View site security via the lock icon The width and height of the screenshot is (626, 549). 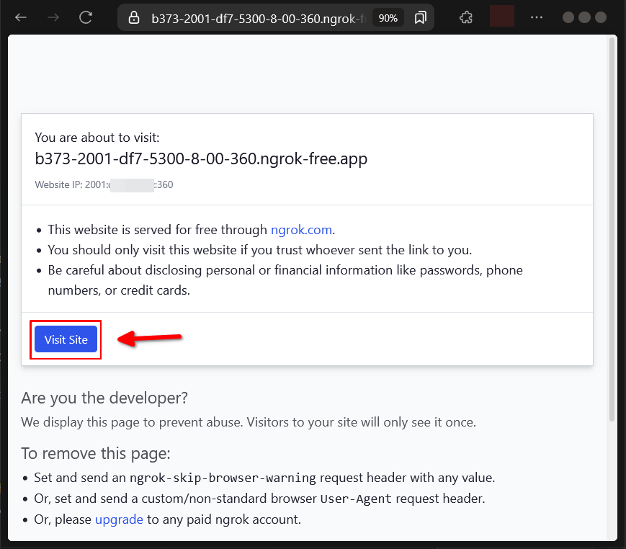coord(134,17)
